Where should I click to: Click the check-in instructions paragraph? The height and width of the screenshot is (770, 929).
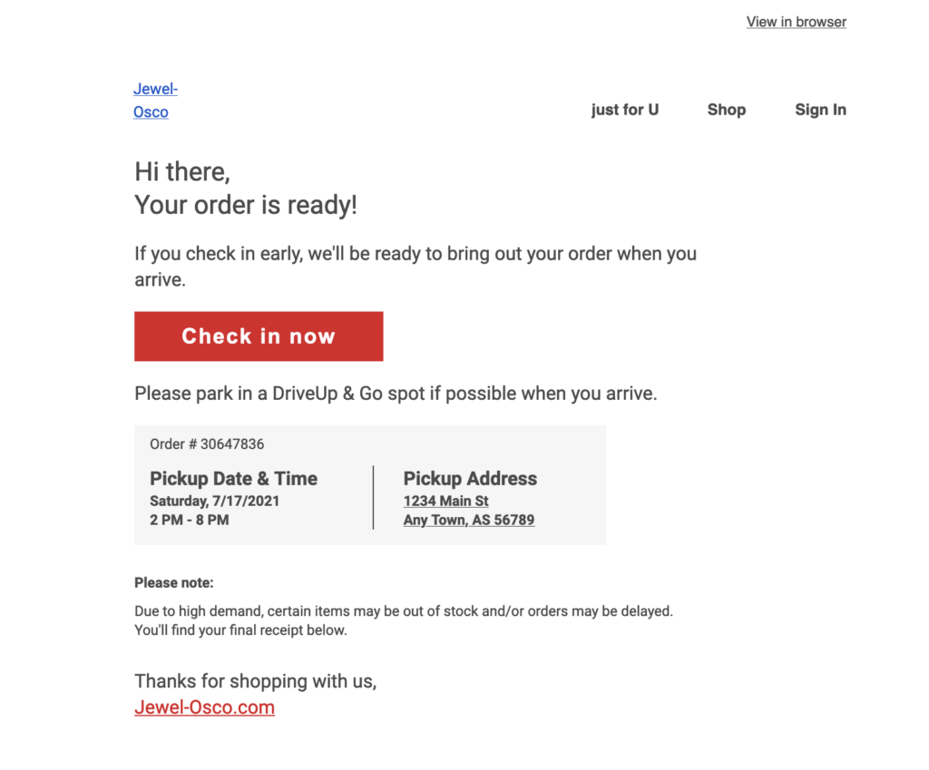(416, 264)
